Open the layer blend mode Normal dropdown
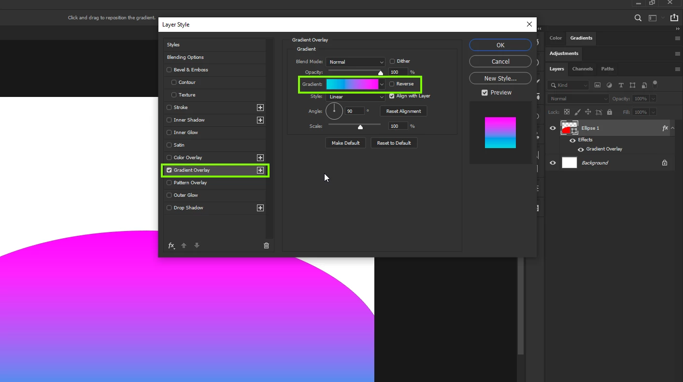 coord(578,99)
